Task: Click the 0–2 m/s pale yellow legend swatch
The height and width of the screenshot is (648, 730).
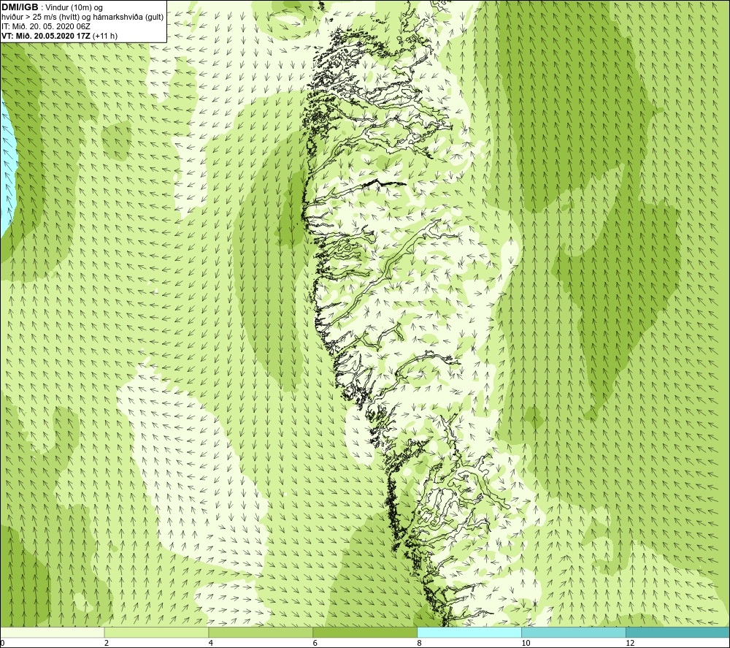Action: pyautogui.click(x=52, y=632)
